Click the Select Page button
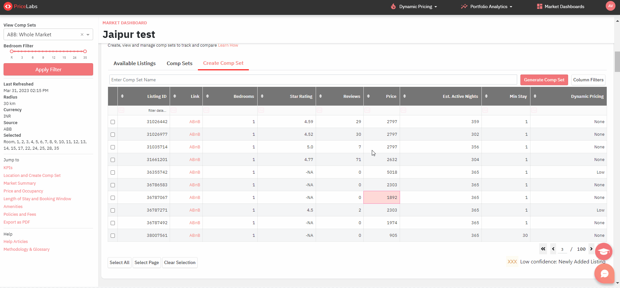This screenshot has width=620, height=288. pos(147,262)
